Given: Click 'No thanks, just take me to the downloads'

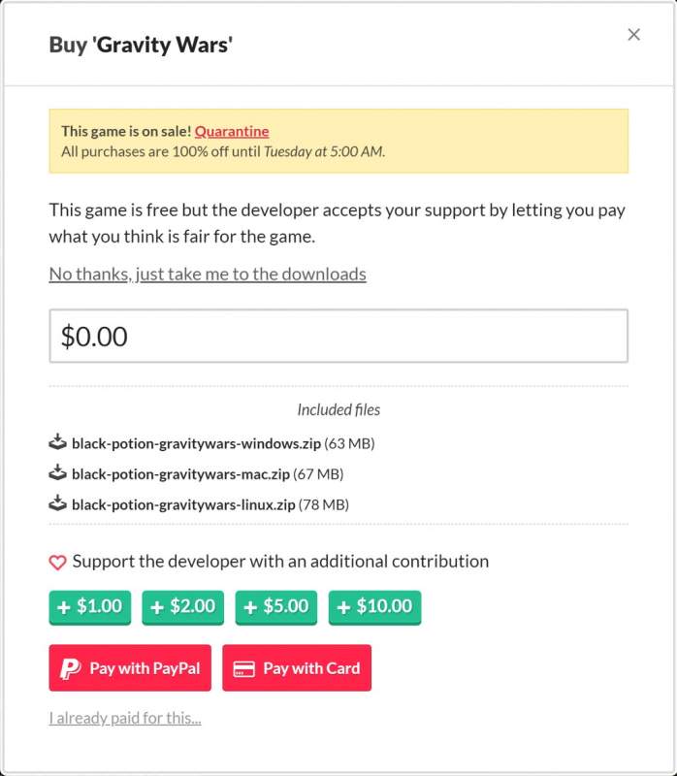Looking at the screenshot, I should coord(208,274).
